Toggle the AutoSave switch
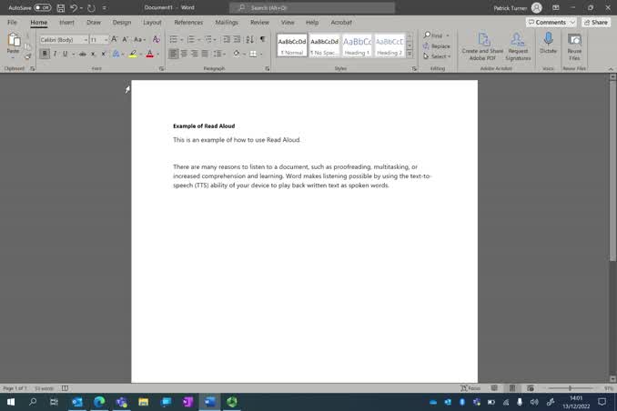 (43, 7)
